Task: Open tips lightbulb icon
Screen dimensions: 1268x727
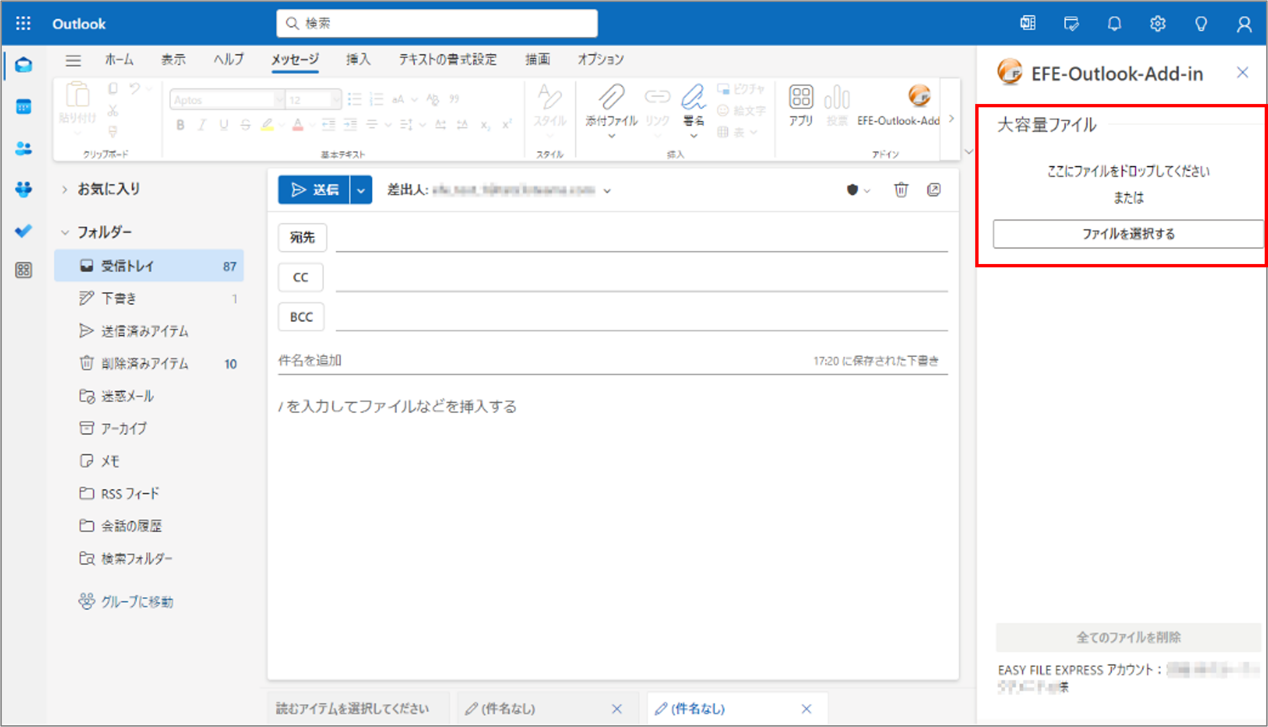Action: (x=1201, y=23)
